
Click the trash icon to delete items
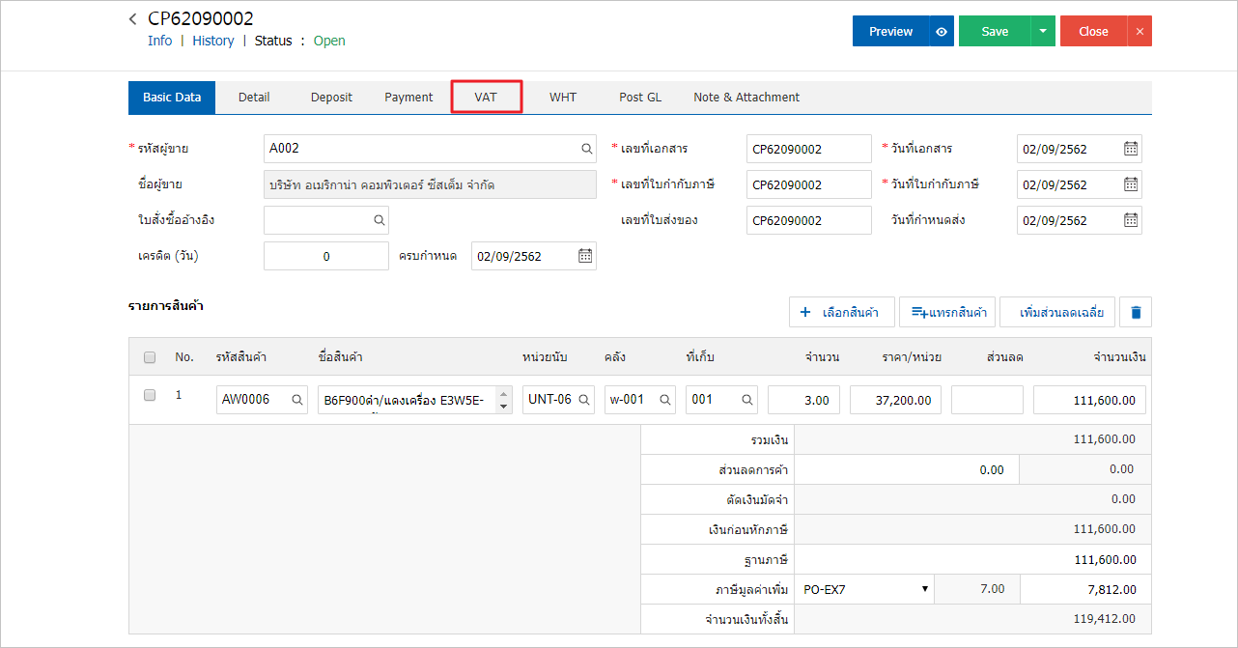point(1136,312)
